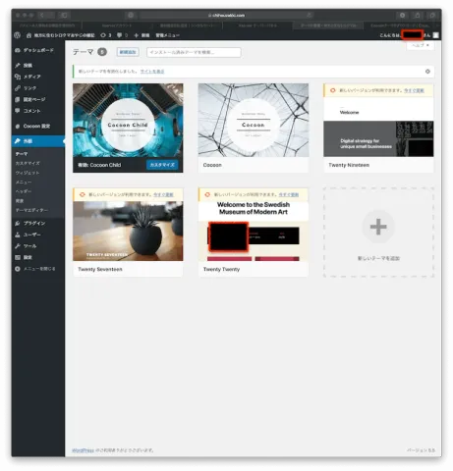Click the サイトを表示 link in notice
Screen dimensions: 453x471
click(x=152, y=72)
